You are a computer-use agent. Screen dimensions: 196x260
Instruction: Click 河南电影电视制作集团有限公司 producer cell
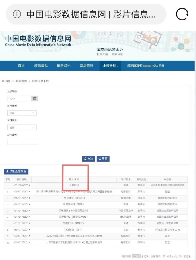pyautogui.click(x=167, y=185)
